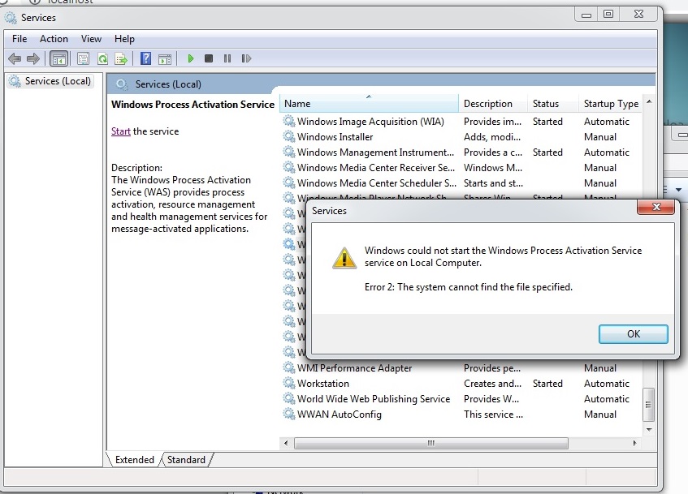
Task: Click gear icon beside Workstation
Action: [288, 383]
